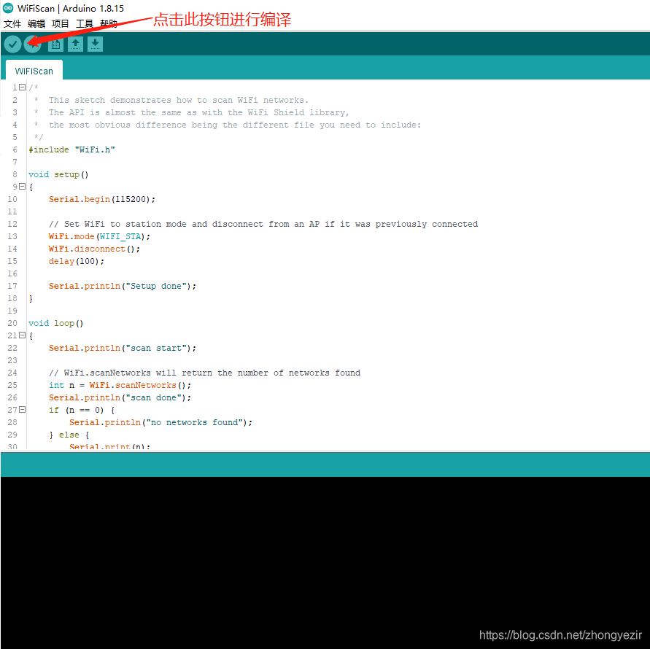Screen dimensions: 650x649
Task: Collapse the comment block at line 1
Action: pos(23,88)
